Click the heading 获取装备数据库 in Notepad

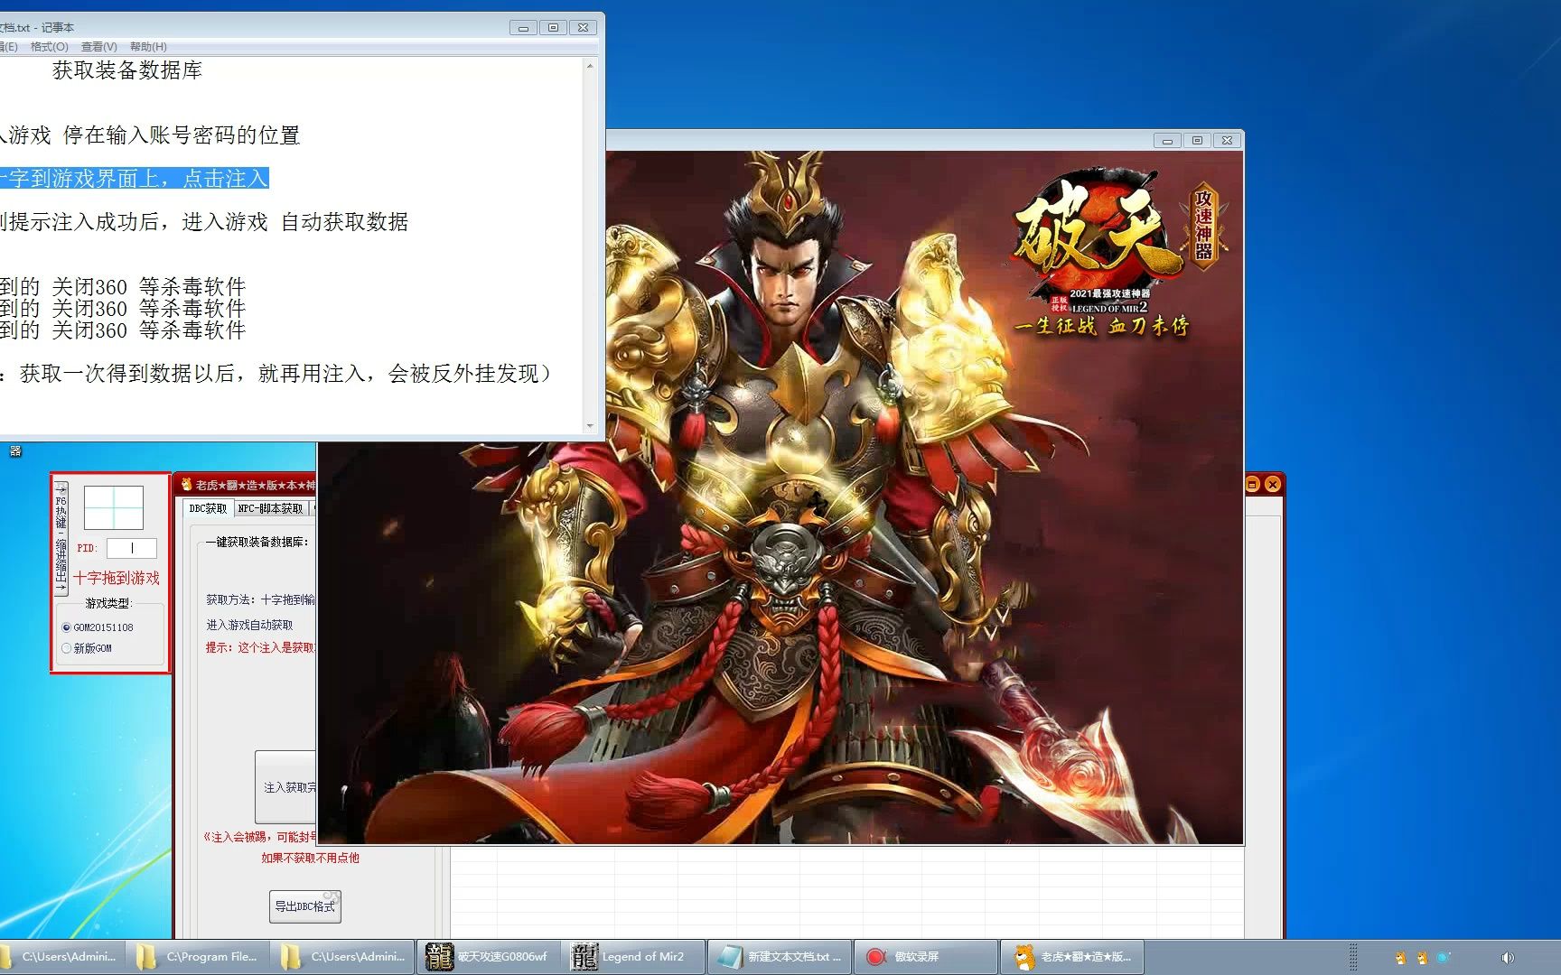tap(126, 70)
